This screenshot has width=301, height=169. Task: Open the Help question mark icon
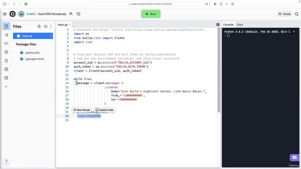pos(6,161)
